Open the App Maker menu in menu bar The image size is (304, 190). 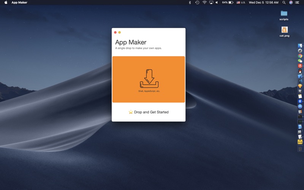pyautogui.click(x=19, y=3)
